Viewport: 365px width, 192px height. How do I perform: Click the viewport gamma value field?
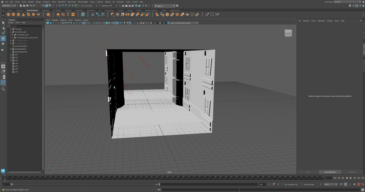click(x=164, y=23)
